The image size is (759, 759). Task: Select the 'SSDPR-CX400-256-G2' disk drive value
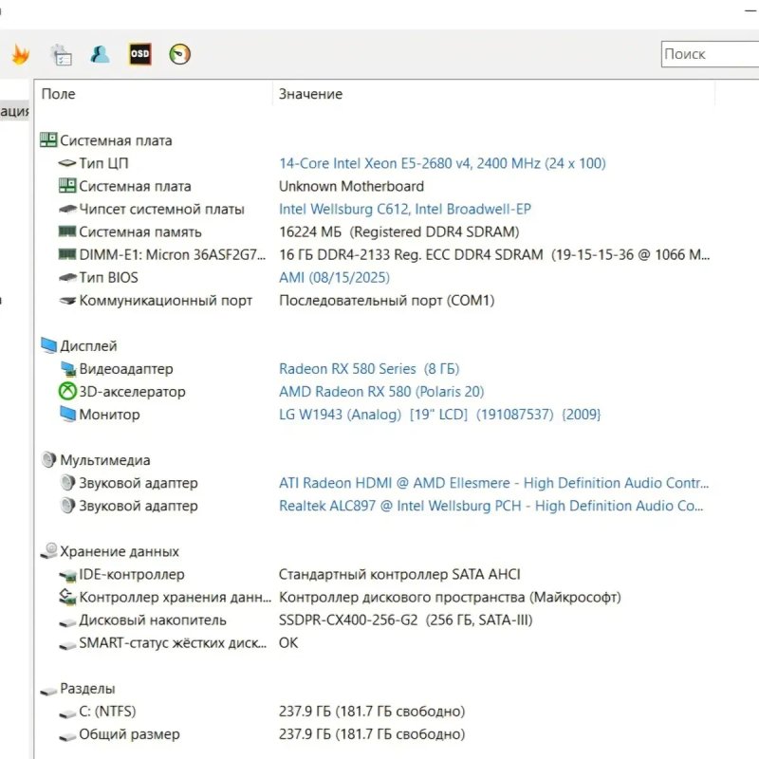click(406, 620)
